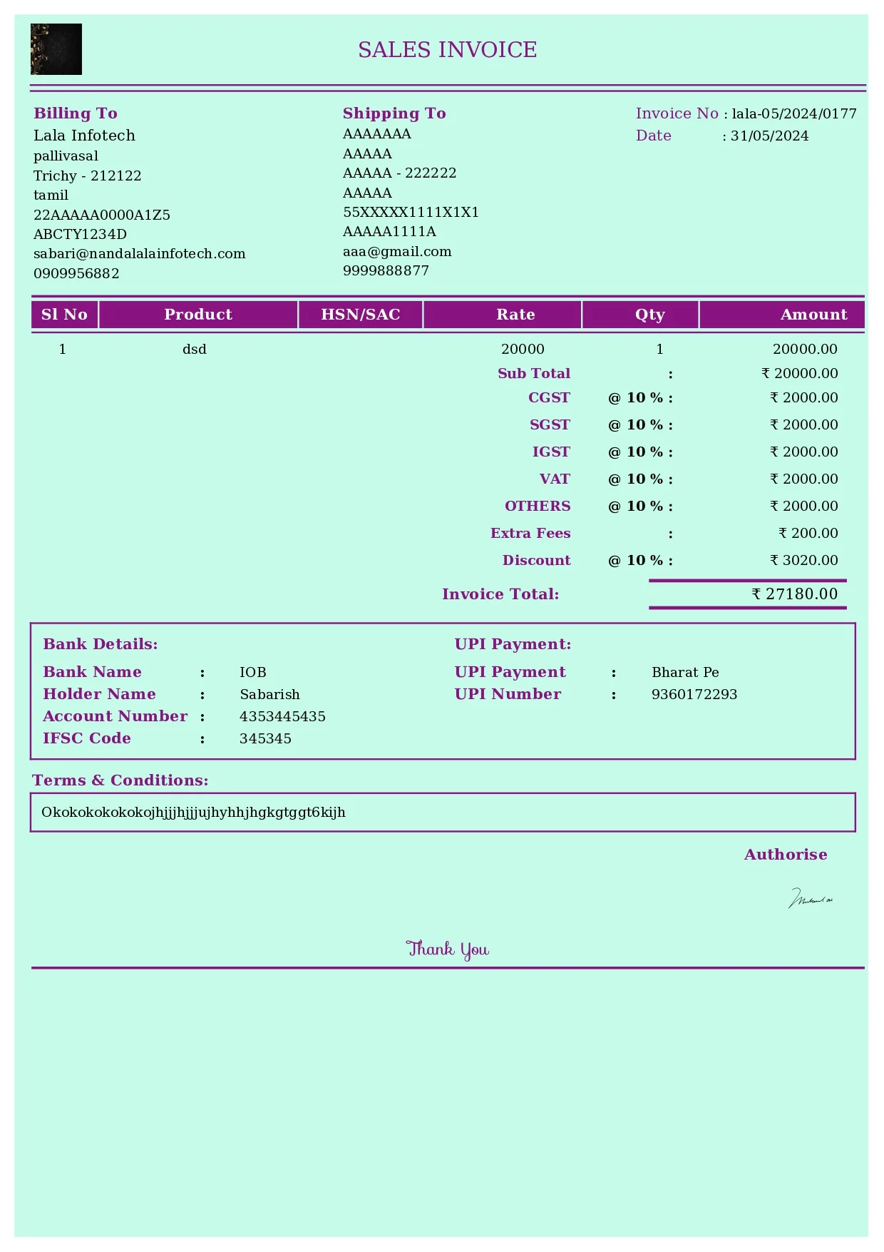Click the billing email sabari@nandalalainfotech.com
This screenshot has width=884, height=1252.
140,254
